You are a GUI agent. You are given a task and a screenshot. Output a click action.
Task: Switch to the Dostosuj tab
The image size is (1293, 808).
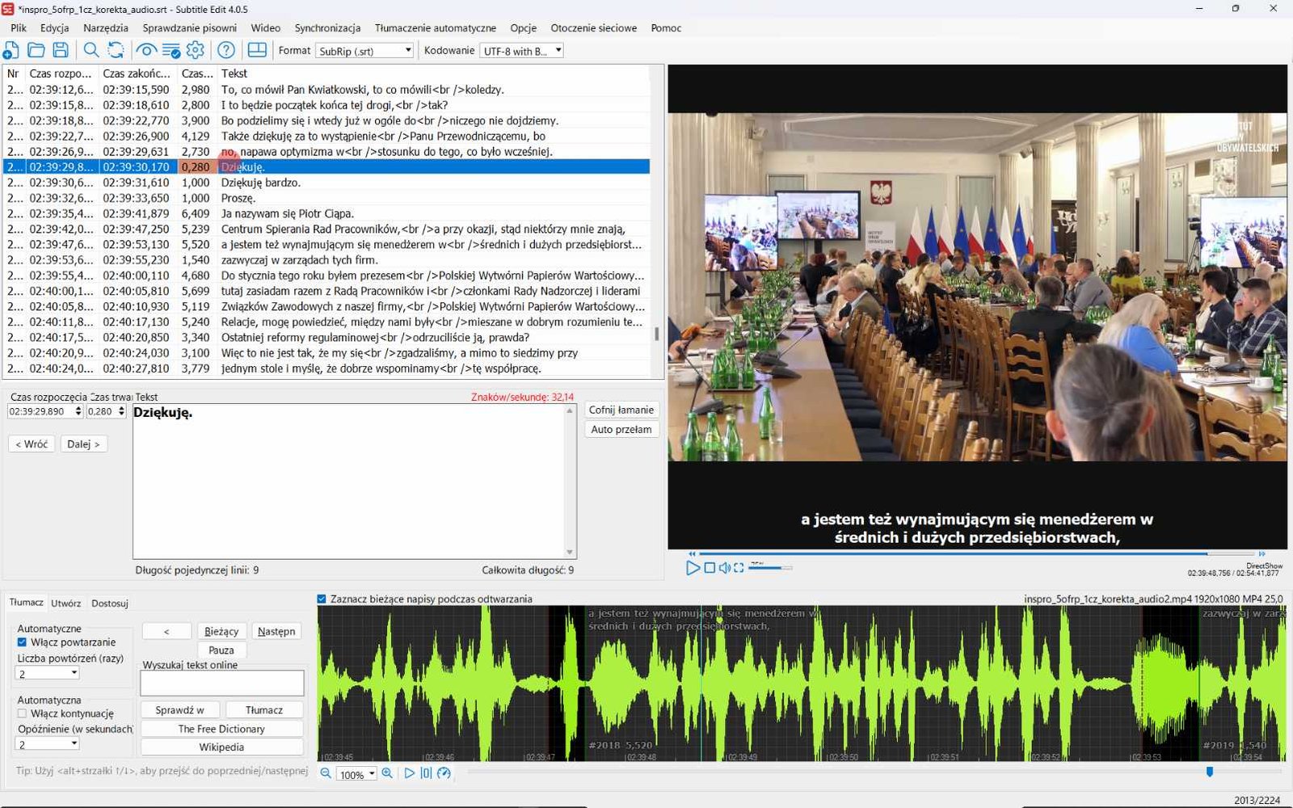[x=110, y=604]
